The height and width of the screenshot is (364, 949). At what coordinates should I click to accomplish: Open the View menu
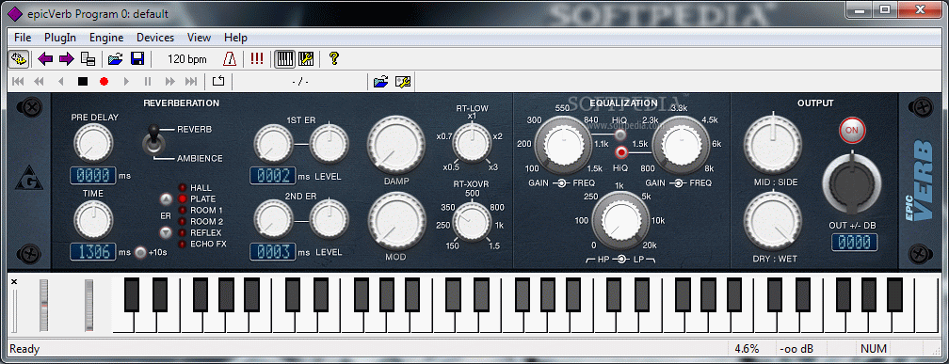(x=200, y=38)
